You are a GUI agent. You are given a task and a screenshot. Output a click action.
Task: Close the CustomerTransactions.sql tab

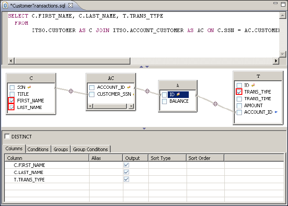[71, 5]
